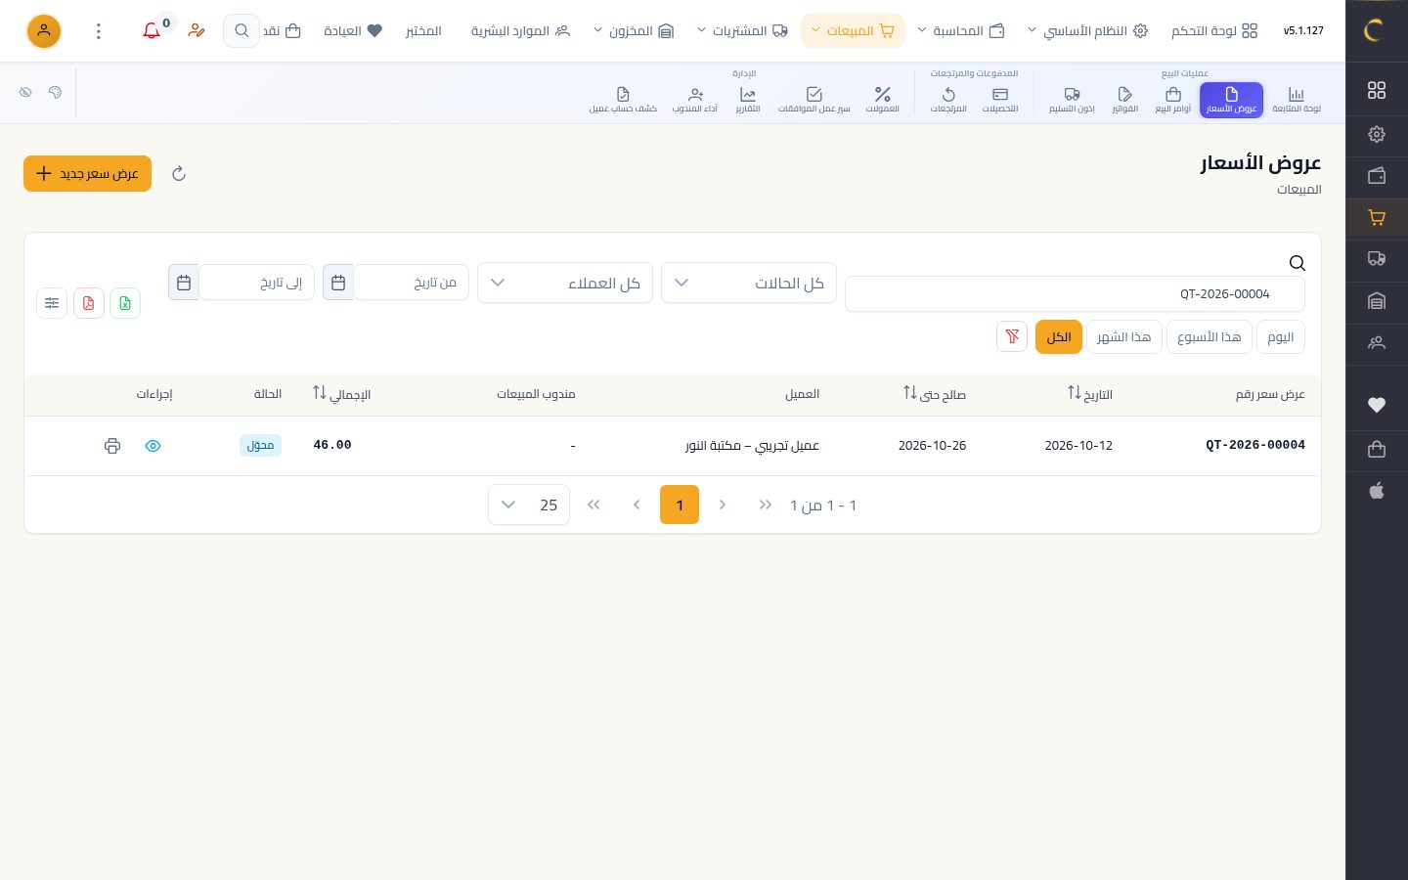1408x880 pixels.
Task: Open the الموارد البشرية HR menu
Action: point(520,31)
